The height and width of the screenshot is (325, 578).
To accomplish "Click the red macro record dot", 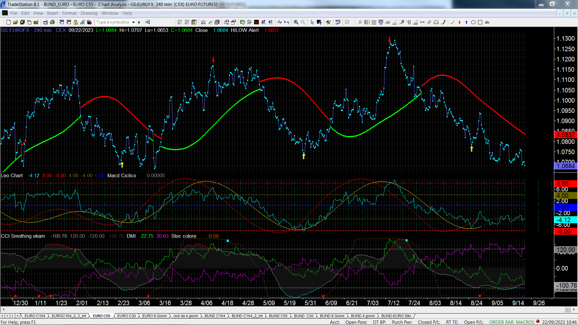I will (538, 321).
